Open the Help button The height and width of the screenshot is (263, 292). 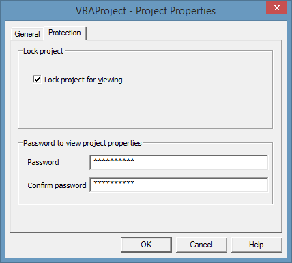257,245
